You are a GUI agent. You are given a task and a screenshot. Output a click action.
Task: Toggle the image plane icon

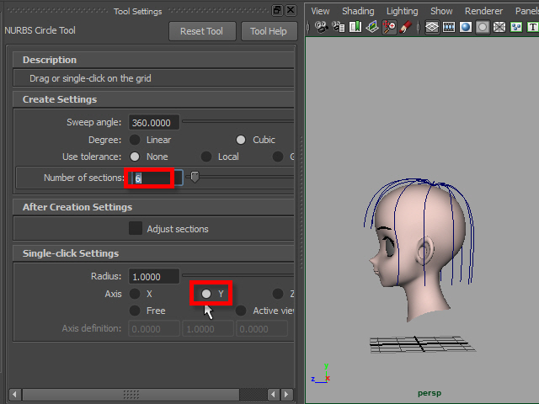[372, 27]
